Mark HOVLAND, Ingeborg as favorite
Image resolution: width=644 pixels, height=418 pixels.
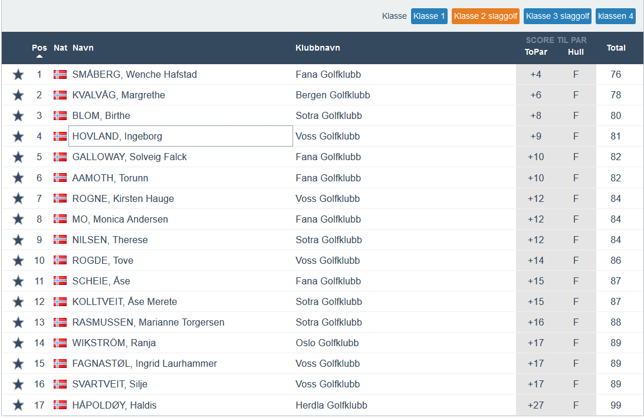[x=18, y=137]
